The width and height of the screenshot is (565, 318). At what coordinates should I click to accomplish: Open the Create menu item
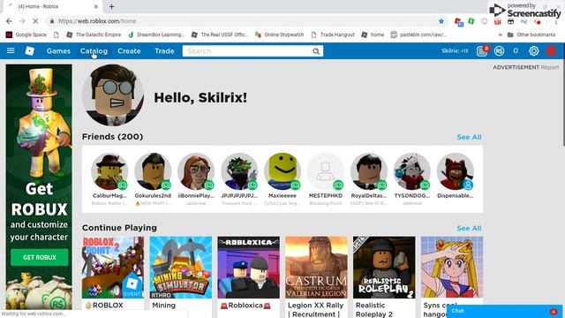tap(129, 51)
